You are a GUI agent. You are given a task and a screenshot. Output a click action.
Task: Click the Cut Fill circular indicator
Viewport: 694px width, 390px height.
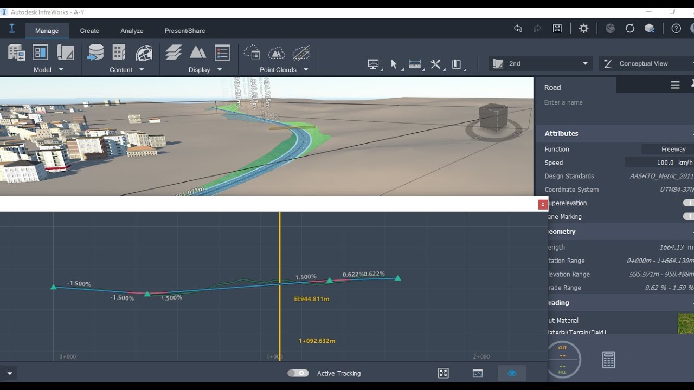563,360
